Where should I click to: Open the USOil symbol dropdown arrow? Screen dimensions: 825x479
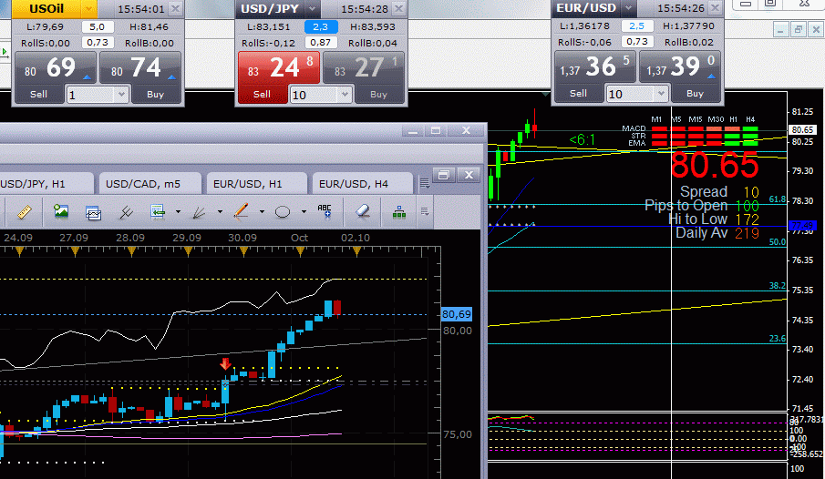tap(87, 8)
